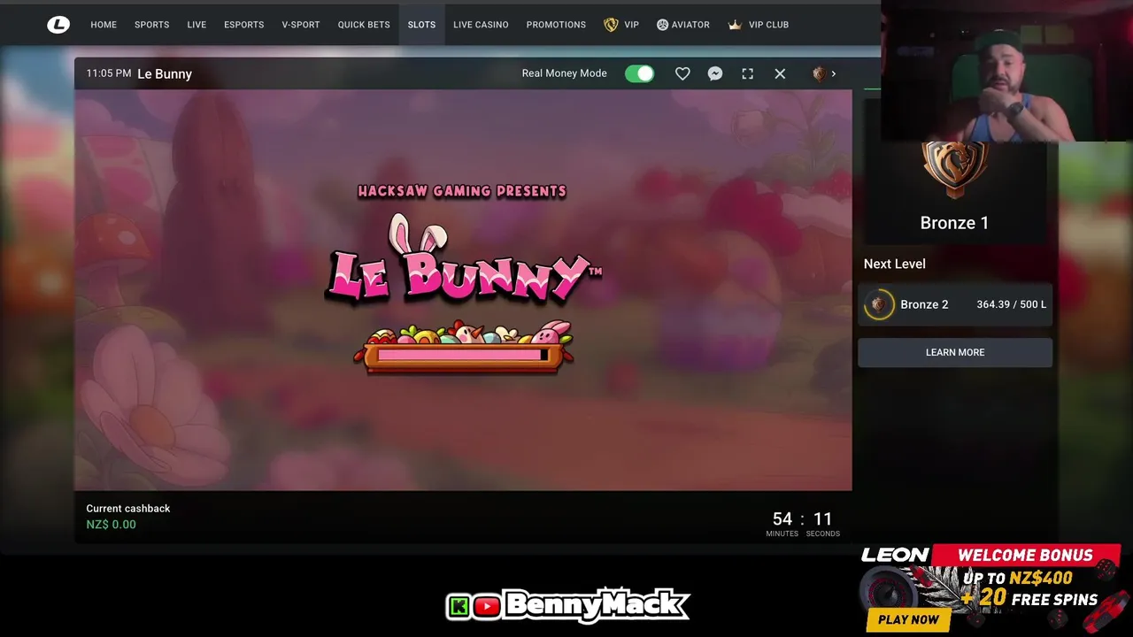Screen dimensions: 1133x637
Task: Click the VIP shield icon
Action: click(x=611, y=25)
